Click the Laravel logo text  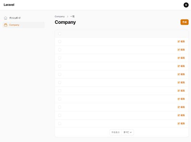coord(9,5)
